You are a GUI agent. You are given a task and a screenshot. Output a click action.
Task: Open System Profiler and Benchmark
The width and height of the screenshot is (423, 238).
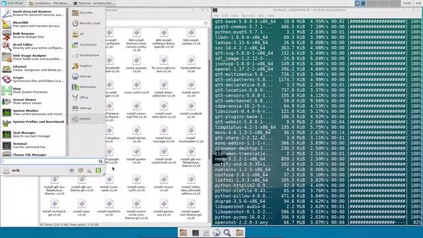tap(33, 124)
